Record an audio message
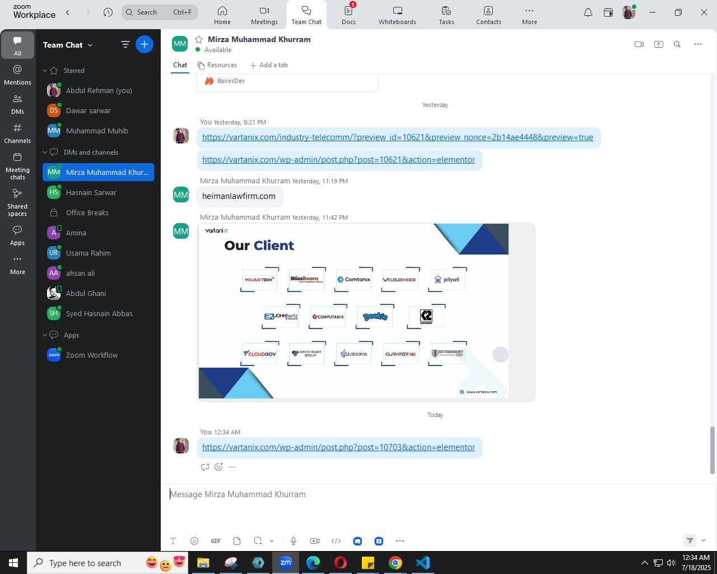The width and height of the screenshot is (717, 574). [x=294, y=541]
